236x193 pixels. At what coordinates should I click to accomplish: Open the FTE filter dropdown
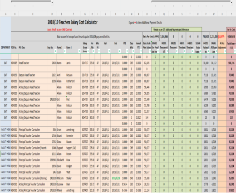point(127,51)
